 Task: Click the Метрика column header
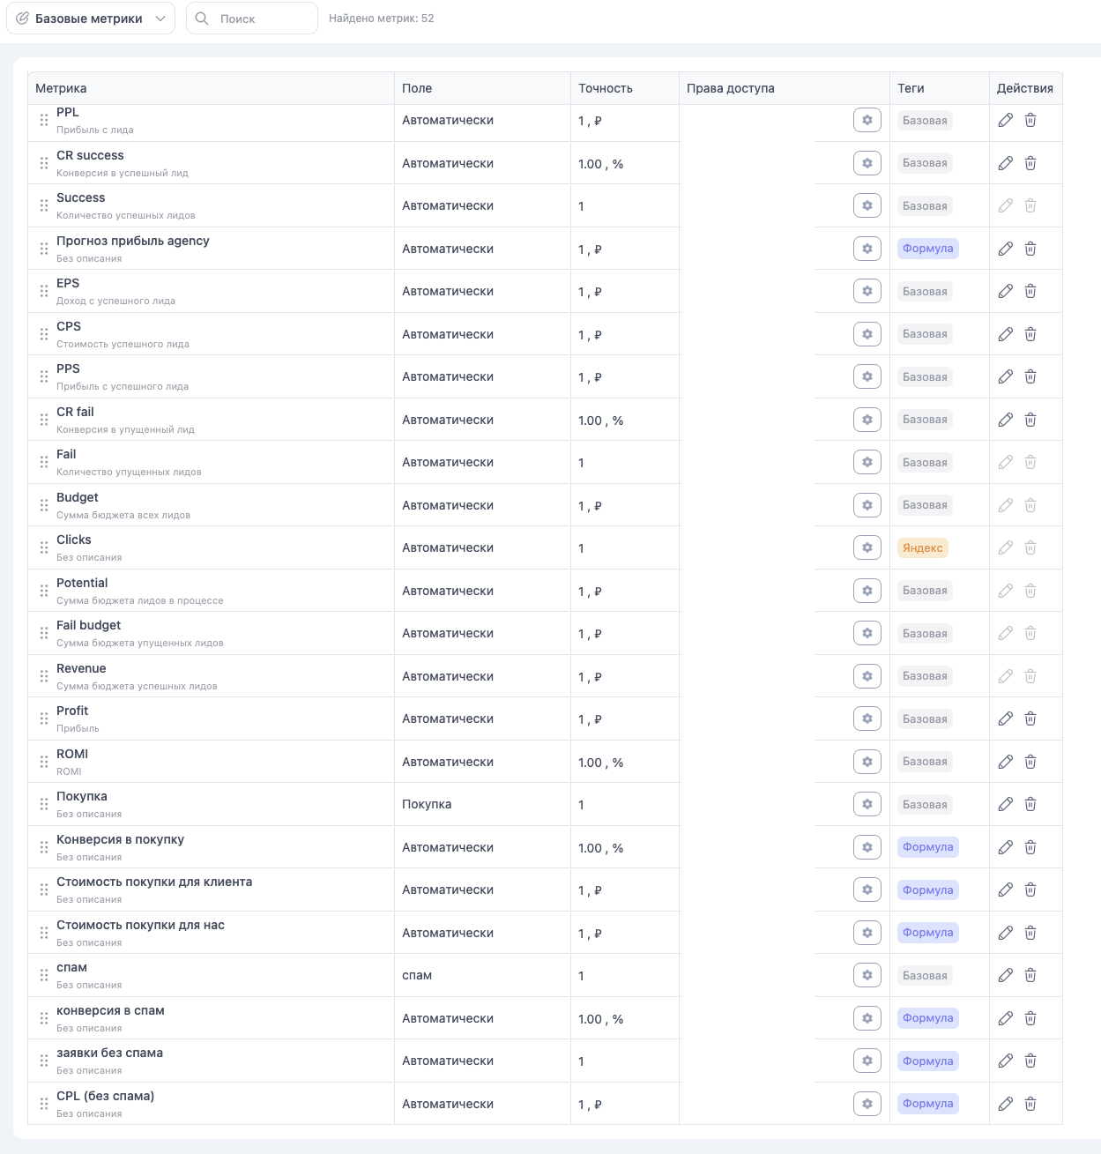(61, 88)
